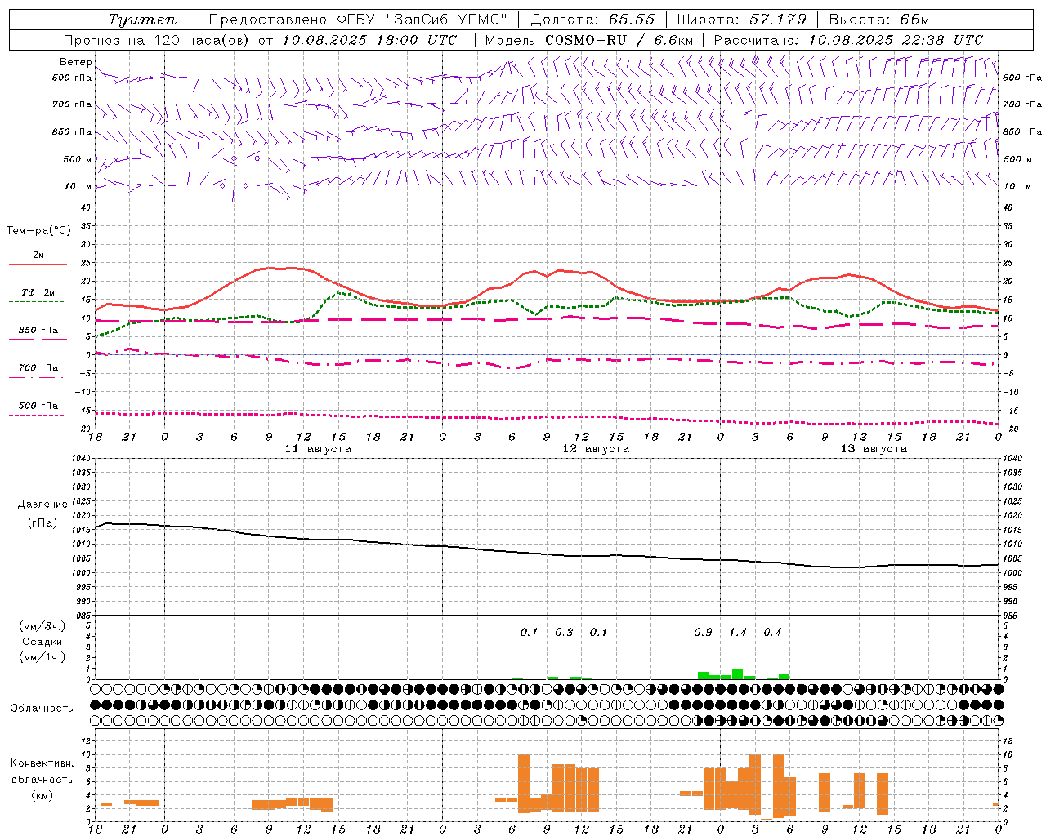Click the "Модель COSMO-RU / 6.6км" text
The width and height of the screenshot is (1046, 836).
click(x=588, y=40)
